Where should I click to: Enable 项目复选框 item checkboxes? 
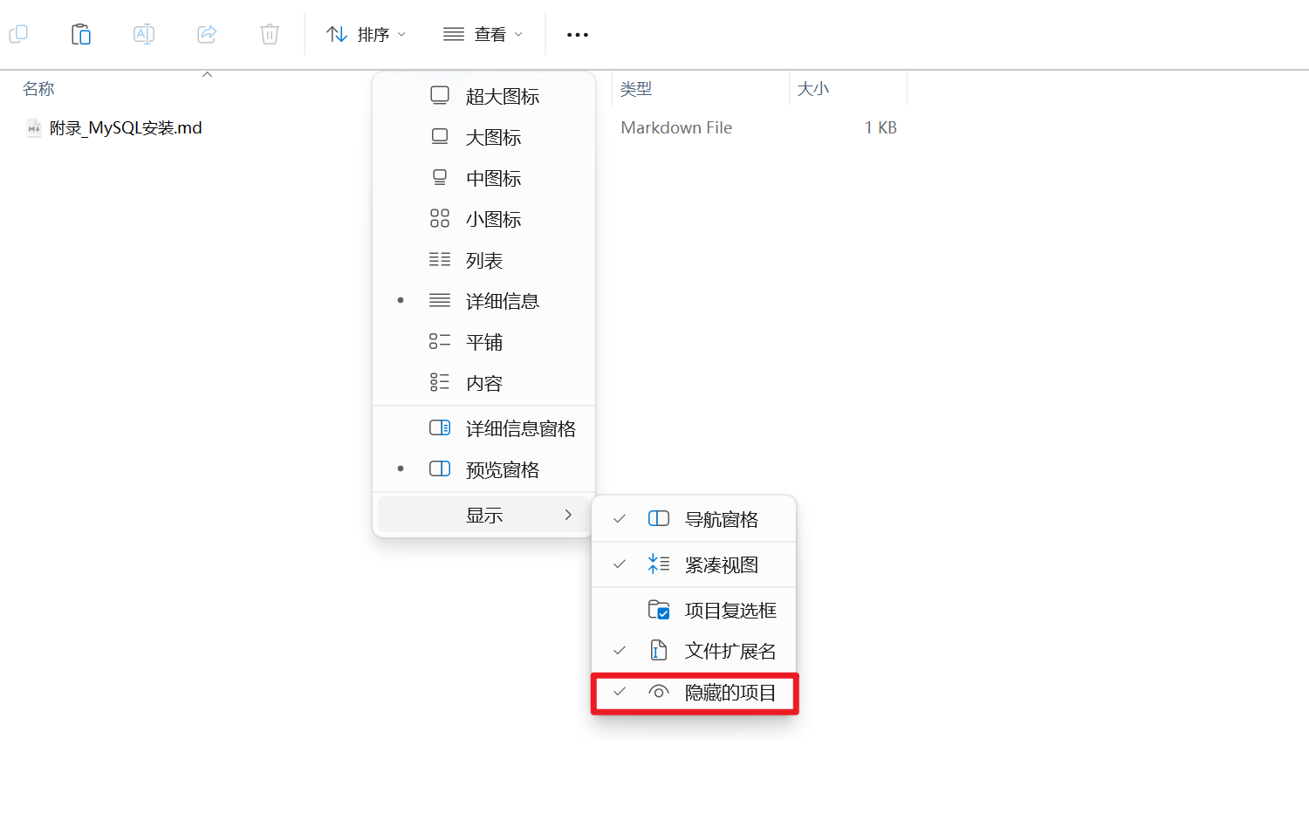click(x=695, y=610)
